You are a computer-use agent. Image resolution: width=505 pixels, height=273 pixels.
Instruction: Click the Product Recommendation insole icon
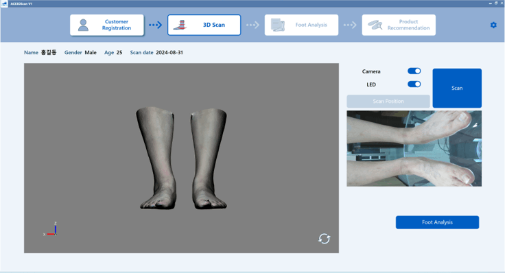point(375,25)
